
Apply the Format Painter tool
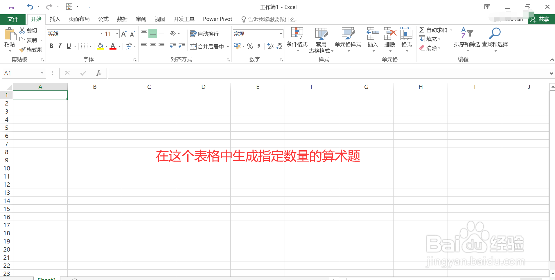point(31,49)
